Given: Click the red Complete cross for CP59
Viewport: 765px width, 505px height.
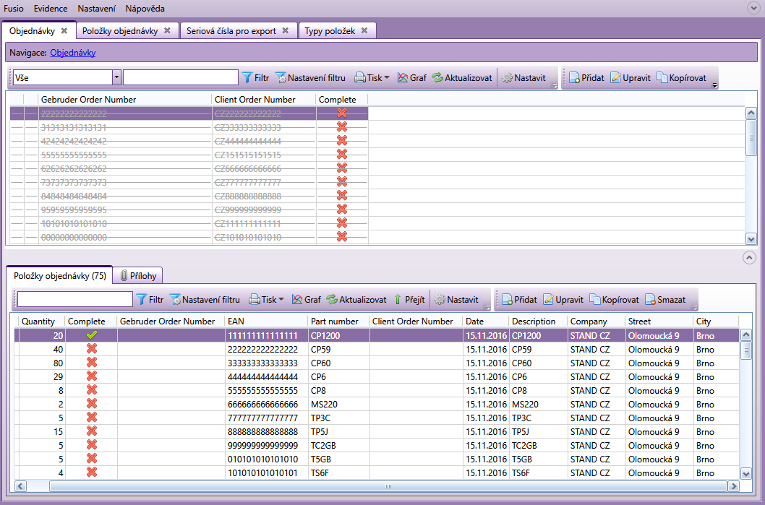Looking at the screenshot, I should click(91, 349).
